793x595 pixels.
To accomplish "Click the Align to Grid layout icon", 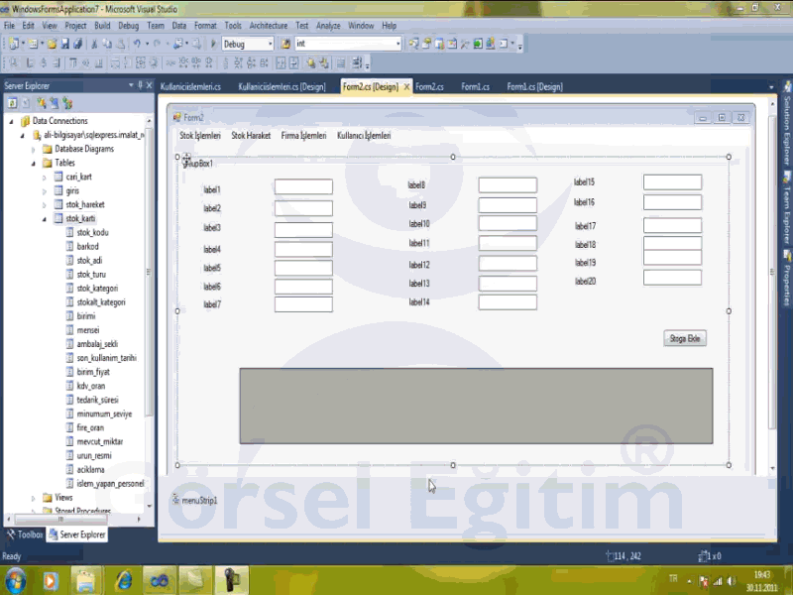I will click(14, 63).
